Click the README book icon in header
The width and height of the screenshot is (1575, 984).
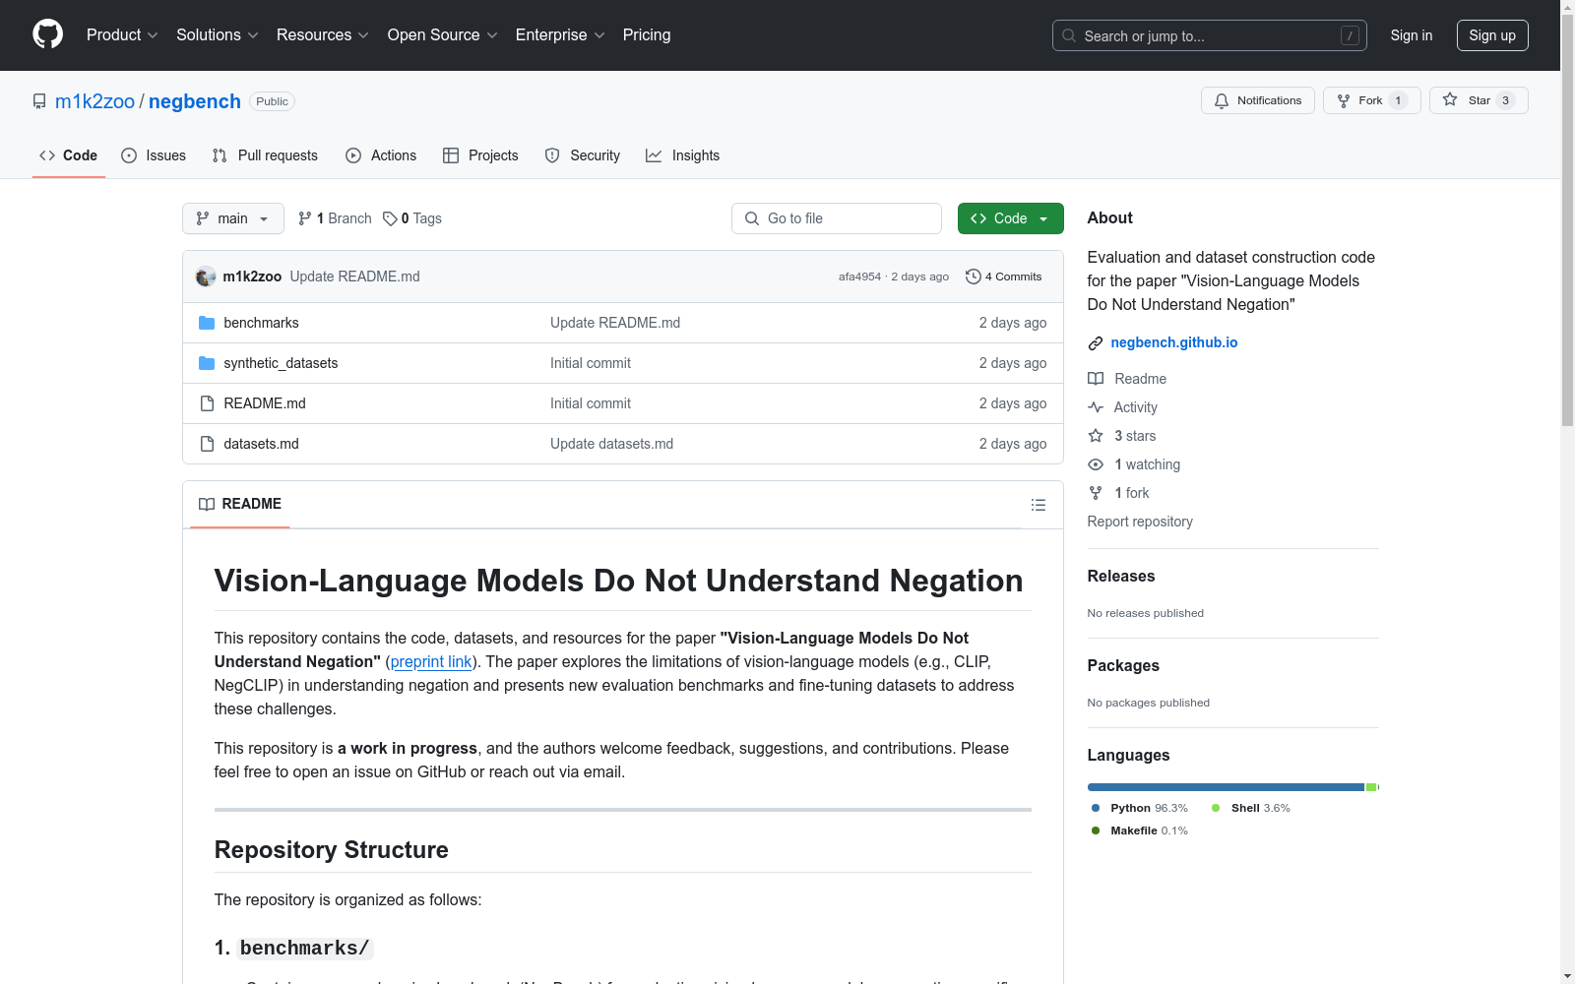(207, 504)
